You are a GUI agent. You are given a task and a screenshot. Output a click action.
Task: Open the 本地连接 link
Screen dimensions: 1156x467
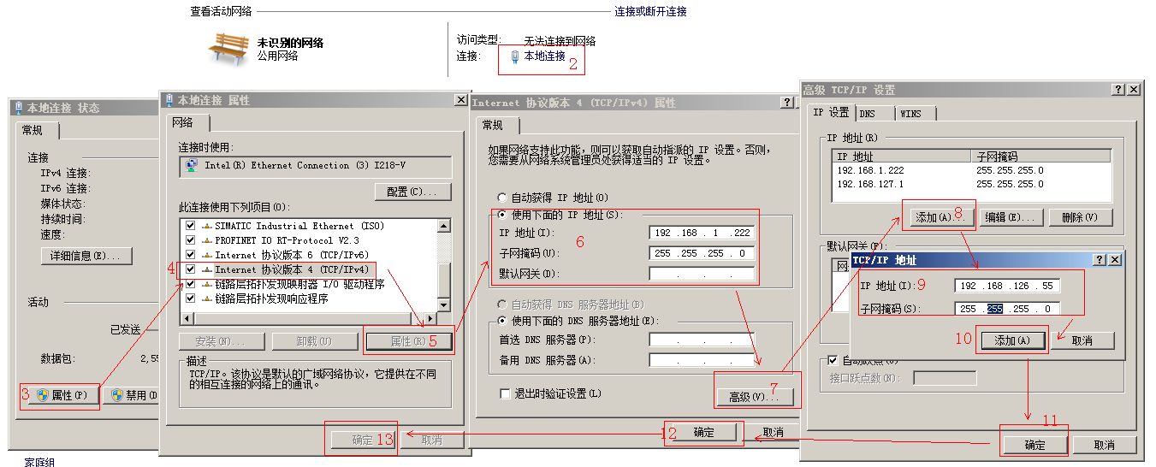coord(544,56)
